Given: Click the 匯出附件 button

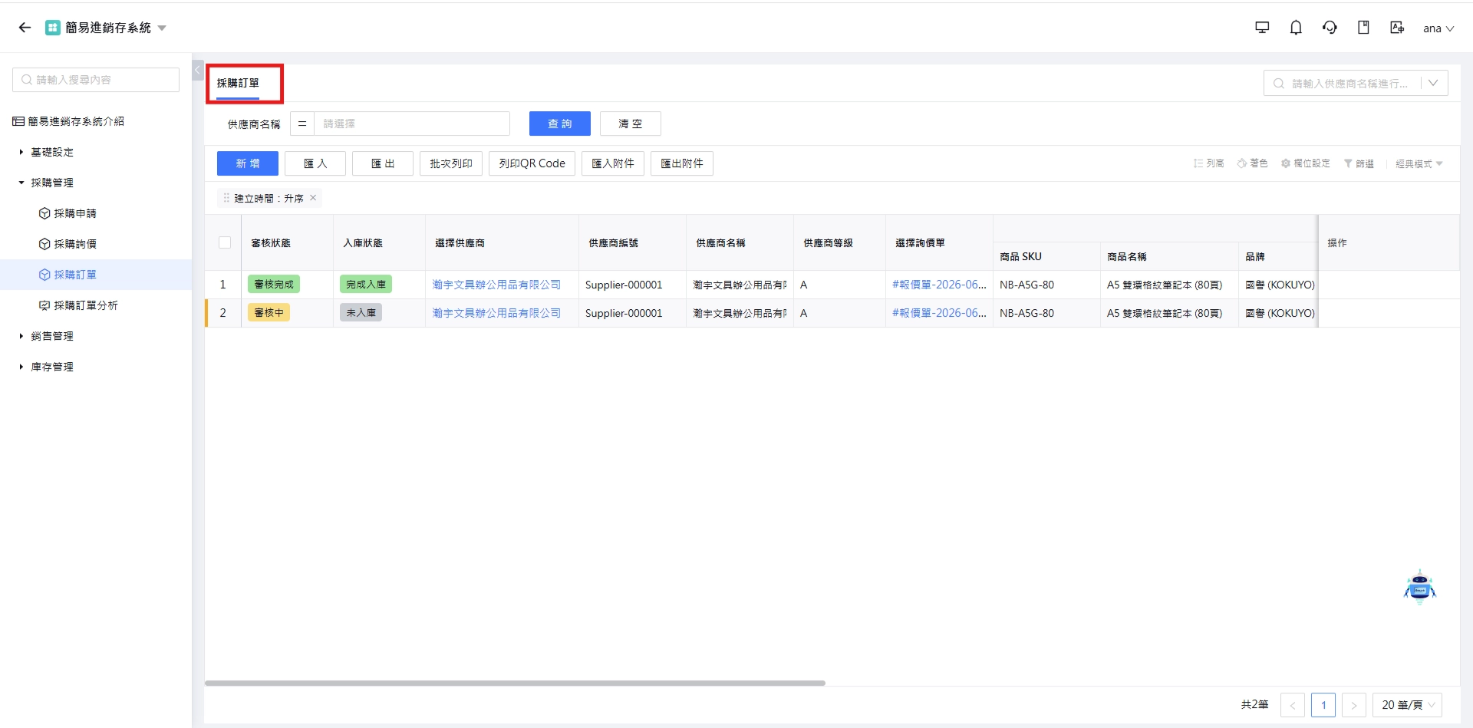Looking at the screenshot, I should coord(682,163).
